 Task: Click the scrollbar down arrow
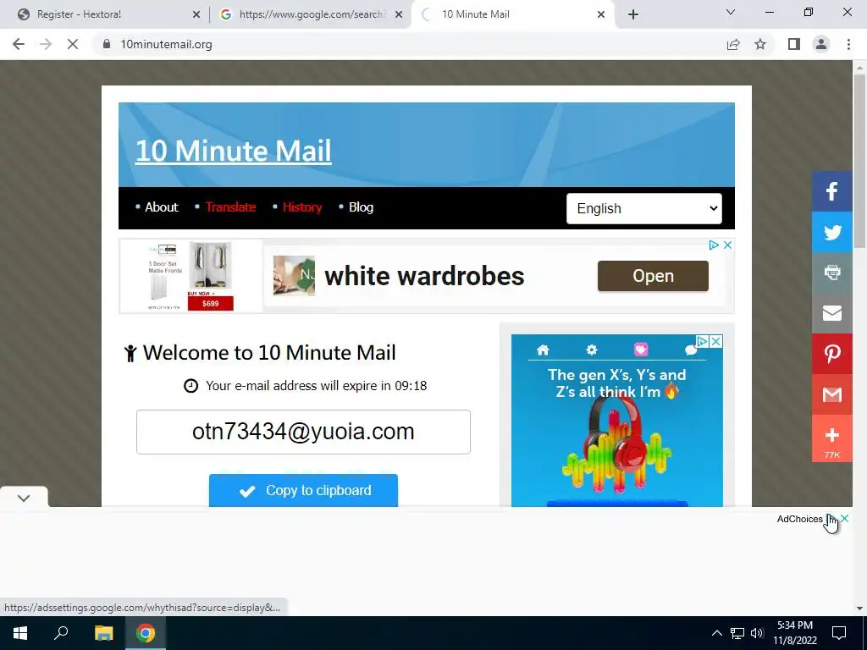click(859, 608)
